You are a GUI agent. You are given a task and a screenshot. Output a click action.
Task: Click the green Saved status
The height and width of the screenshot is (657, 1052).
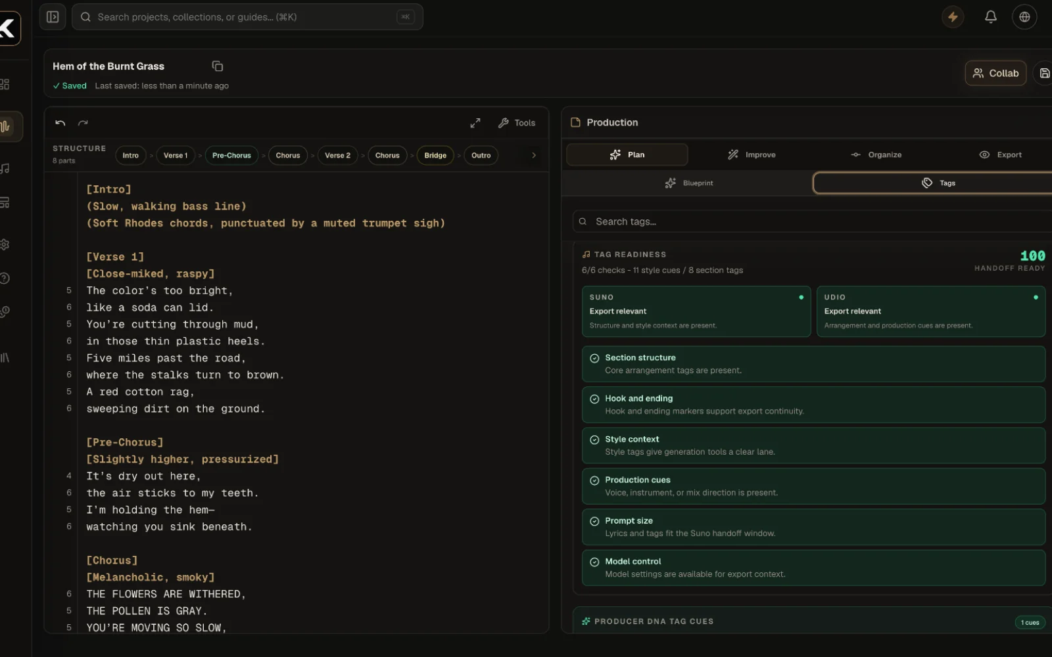pyautogui.click(x=70, y=86)
